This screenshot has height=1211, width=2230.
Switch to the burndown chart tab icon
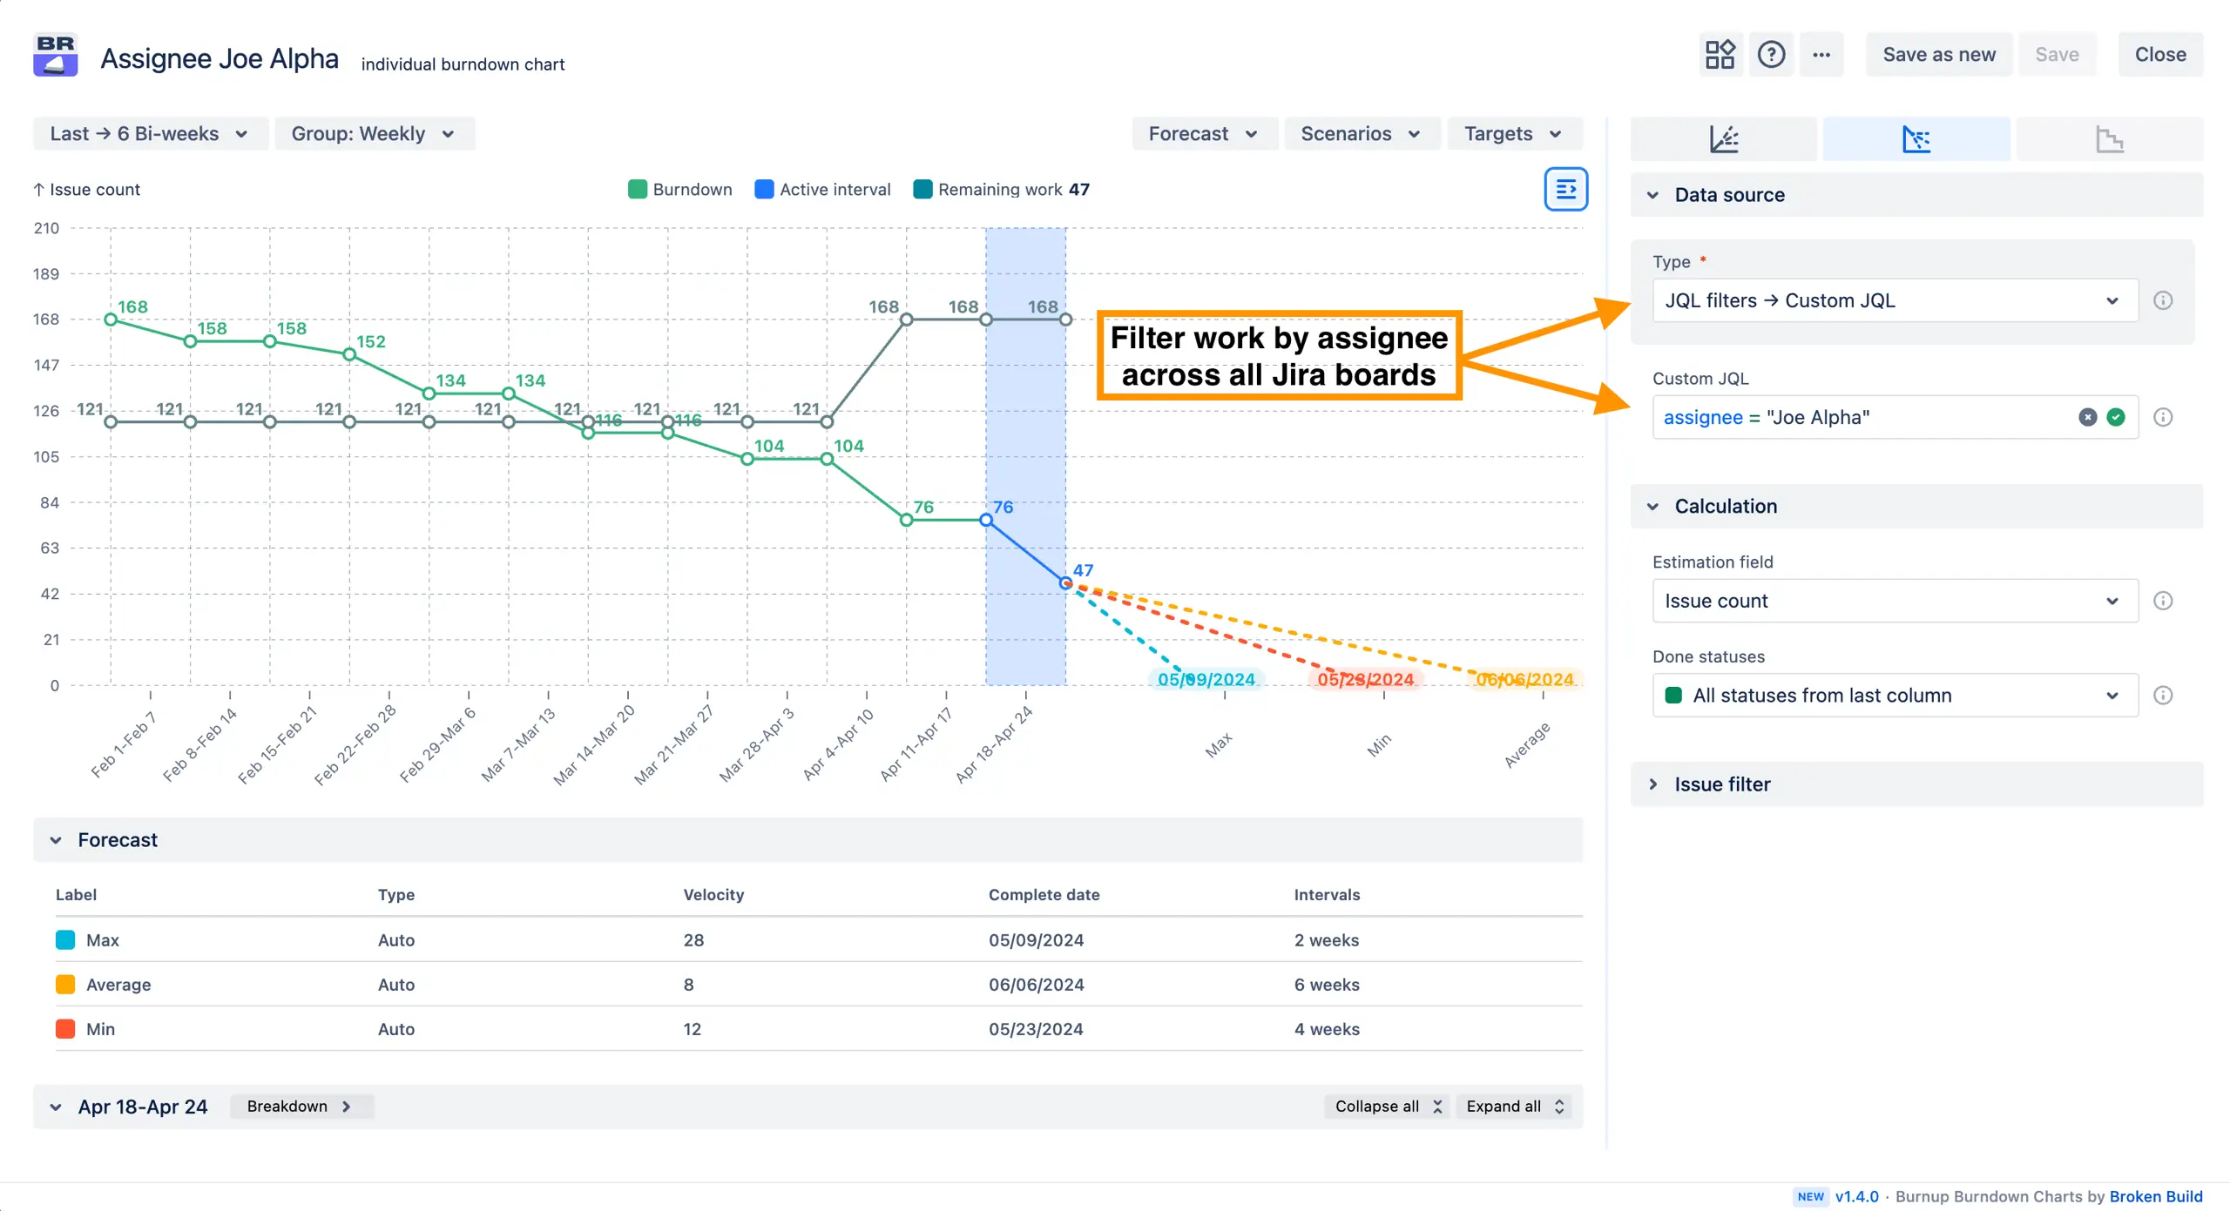pyautogui.click(x=1916, y=139)
